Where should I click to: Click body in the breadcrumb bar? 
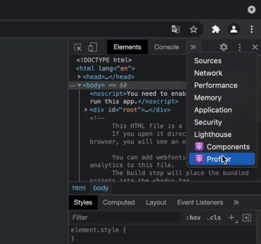tap(101, 188)
